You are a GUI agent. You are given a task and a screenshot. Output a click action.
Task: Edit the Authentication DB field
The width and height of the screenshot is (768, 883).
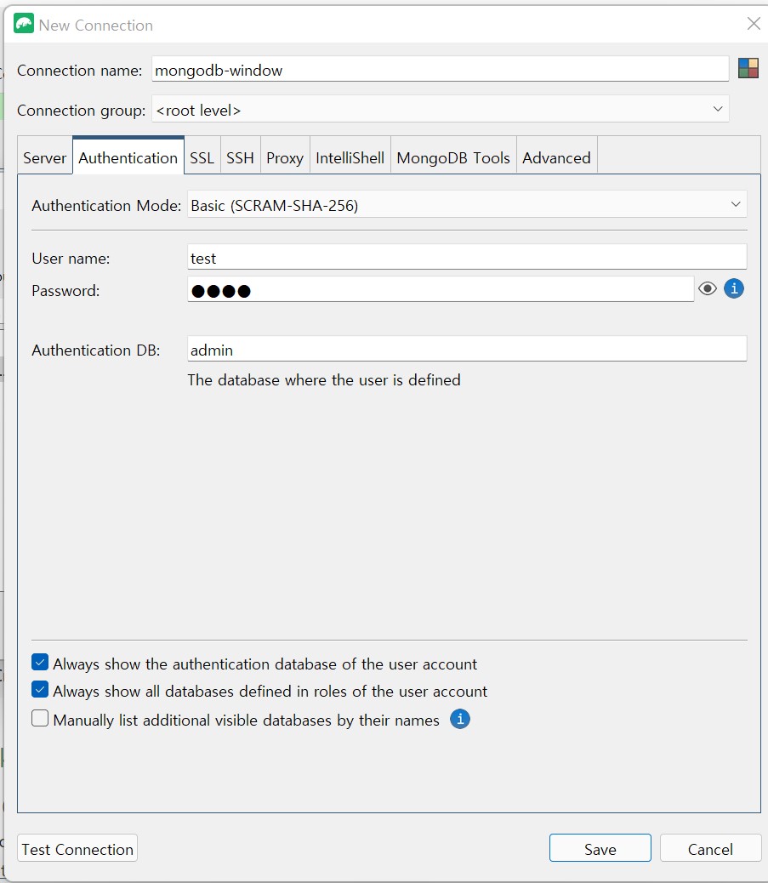[467, 349]
